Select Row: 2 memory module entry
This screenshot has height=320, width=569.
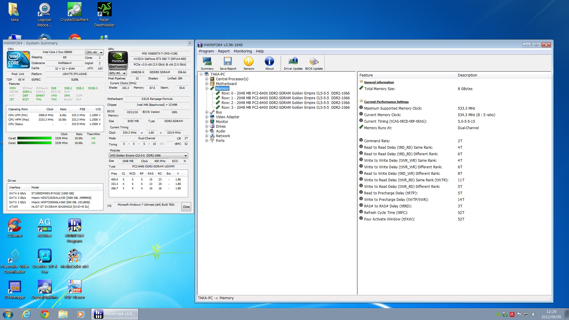tap(285, 103)
